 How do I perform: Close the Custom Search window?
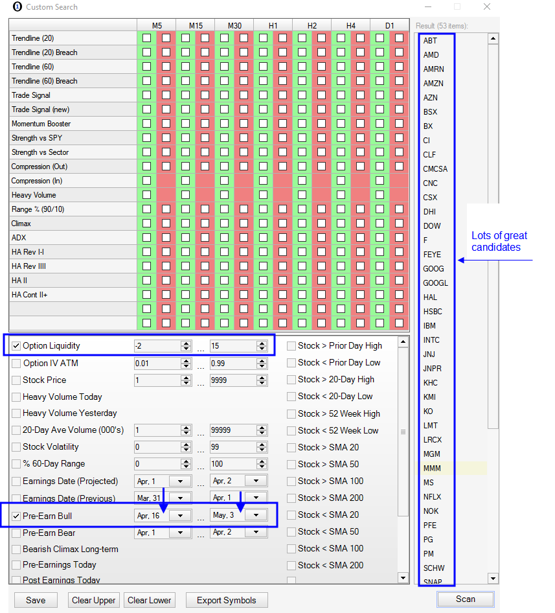(486, 6)
